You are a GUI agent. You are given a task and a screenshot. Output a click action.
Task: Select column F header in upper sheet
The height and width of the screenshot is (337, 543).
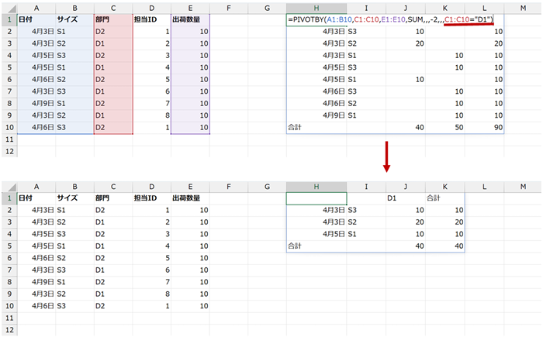click(229, 9)
